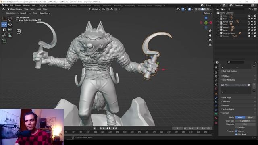Expand the Texture Space panel
This screenshot has width=258, height=145.
point(228,109)
